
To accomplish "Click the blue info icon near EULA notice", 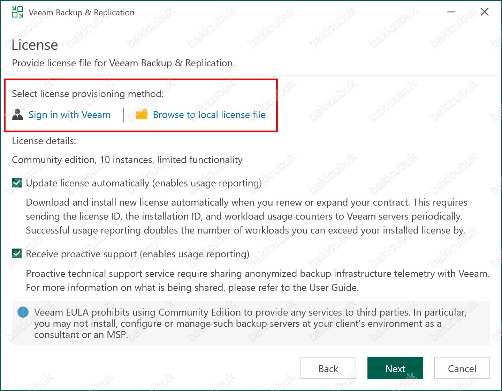I will [x=23, y=312].
